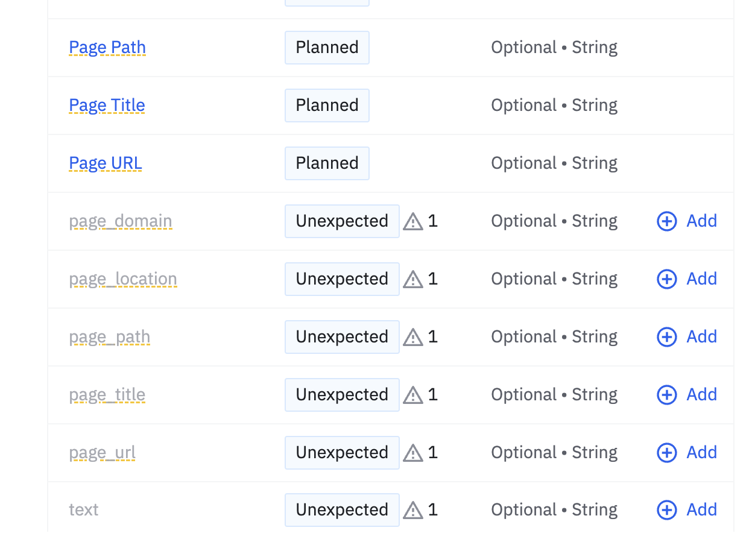Click the warning triangle next to page_title

tap(413, 395)
